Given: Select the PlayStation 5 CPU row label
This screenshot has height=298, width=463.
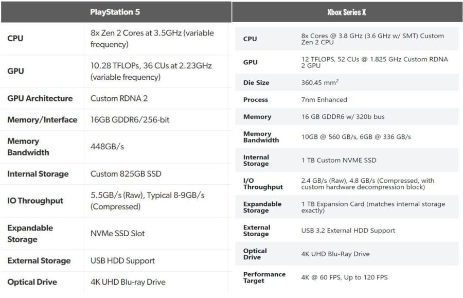Looking at the screenshot, I should (x=15, y=39).
